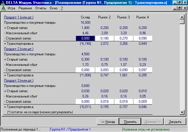Click the document icon beside the Игра menu
The width and height of the screenshot is (188, 132).
[x=3, y=8]
